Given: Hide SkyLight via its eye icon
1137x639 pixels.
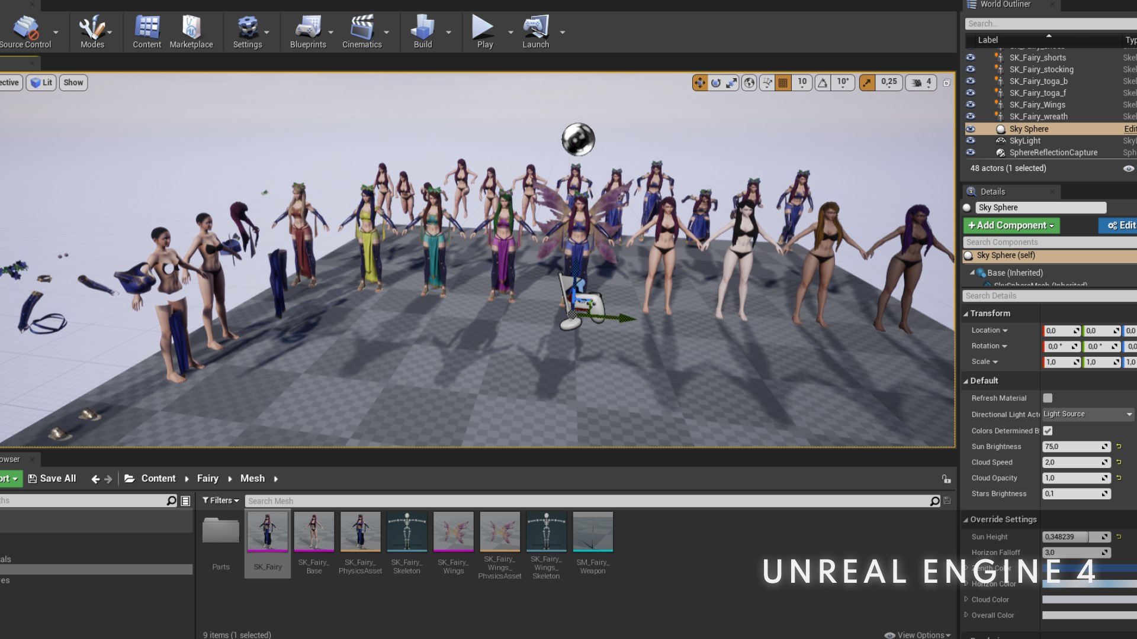Looking at the screenshot, I should 970,141.
